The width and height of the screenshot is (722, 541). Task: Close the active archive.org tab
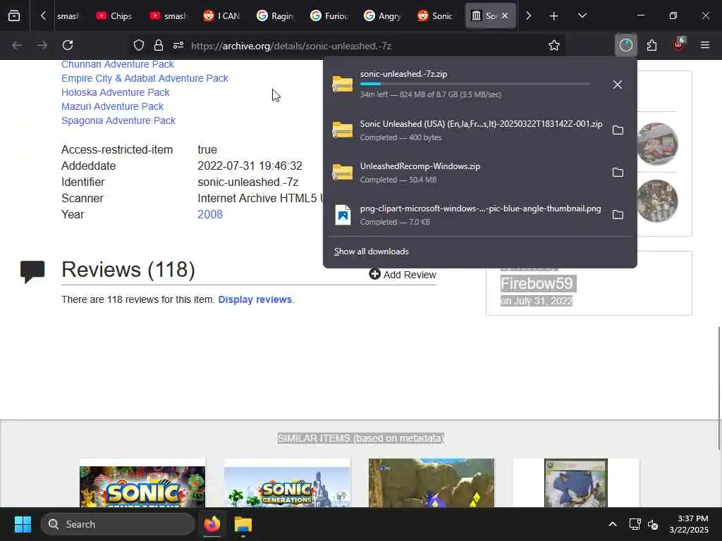point(505,15)
